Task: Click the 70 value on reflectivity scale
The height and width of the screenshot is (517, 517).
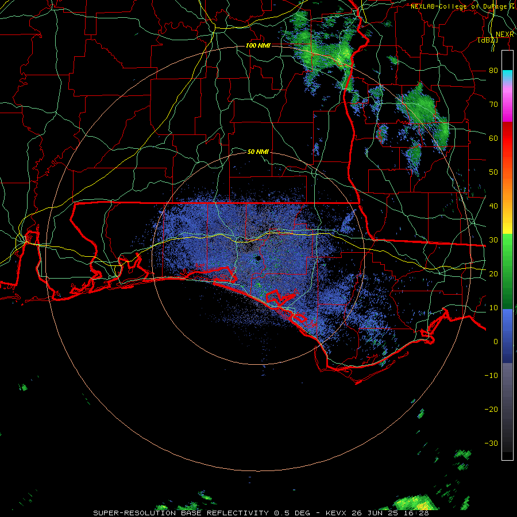Action: (x=493, y=104)
